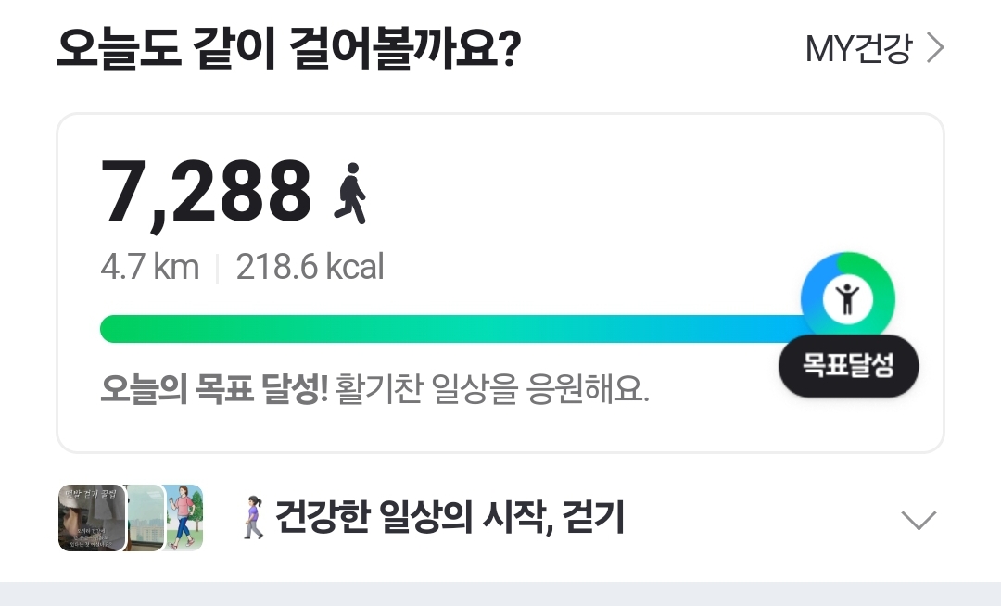Tap the walking woman emoji before 건강한 일상의 시작
Screen dimensions: 1001x606
click(253, 518)
